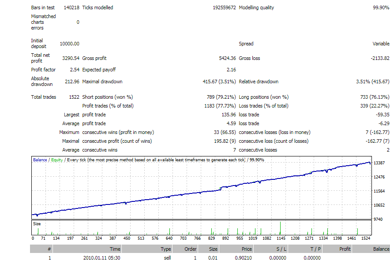Select Relative drawdown value 3.51% (415.67)
This screenshot has height=260, width=390.
pos(373,82)
